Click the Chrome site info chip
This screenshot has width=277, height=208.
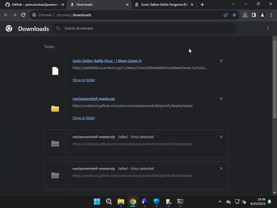pyautogui.click(x=42, y=15)
